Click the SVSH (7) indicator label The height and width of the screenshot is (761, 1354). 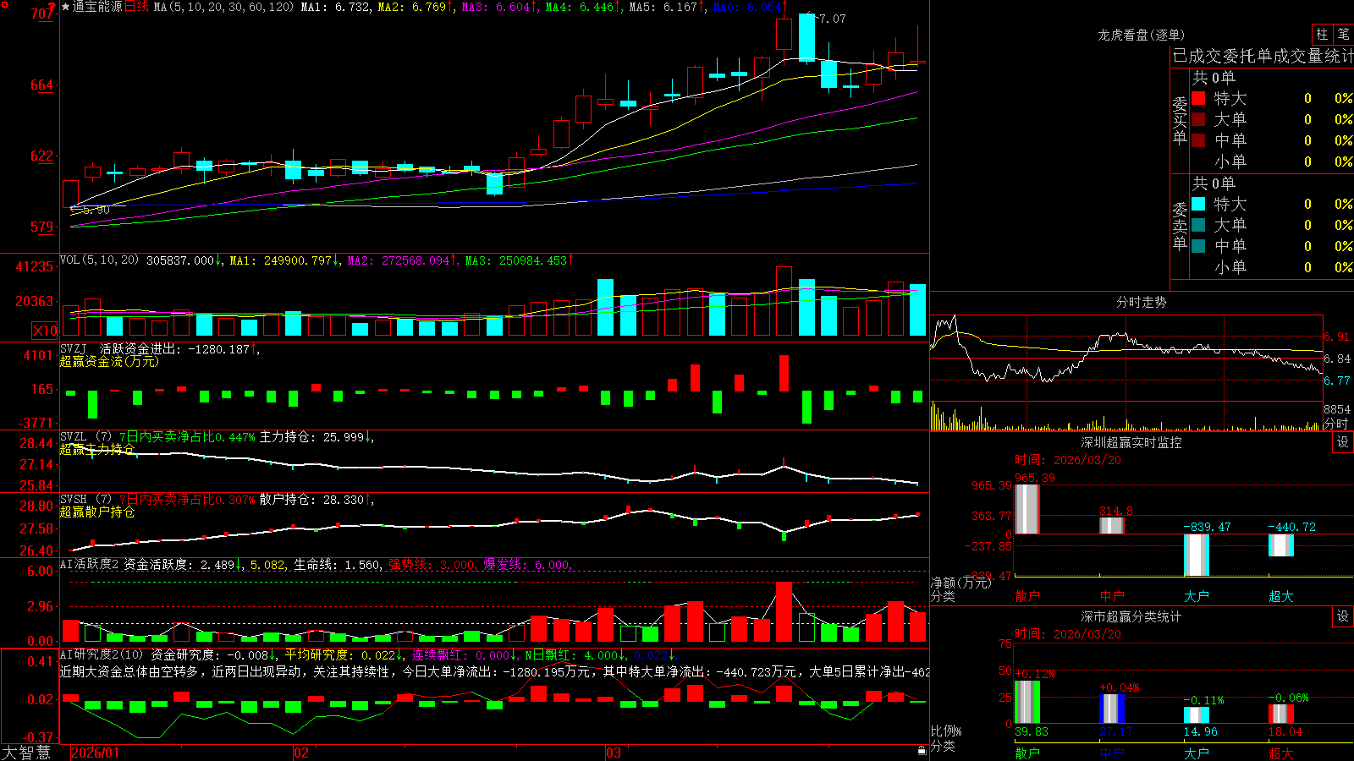tap(85, 500)
